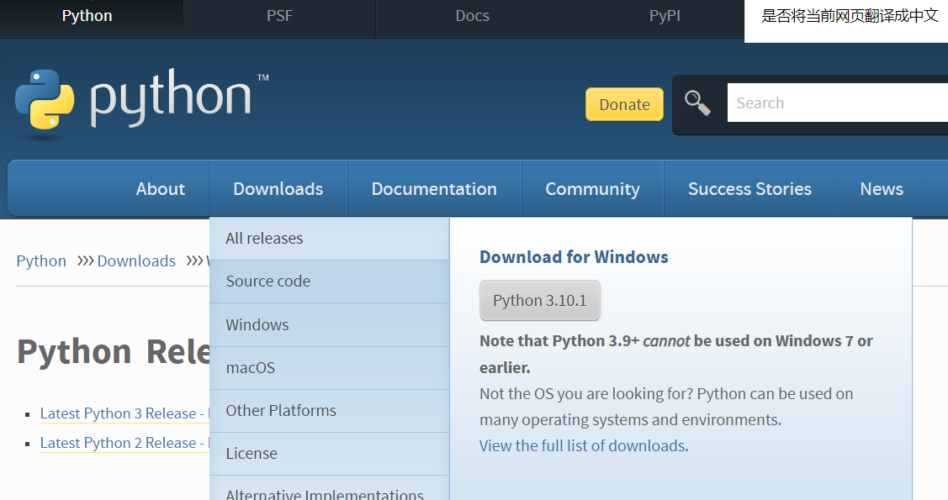Download Python 3.10.1 for Windows
Image resolution: width=948 pixels, height=500 pixels.
tap(539, 301)
